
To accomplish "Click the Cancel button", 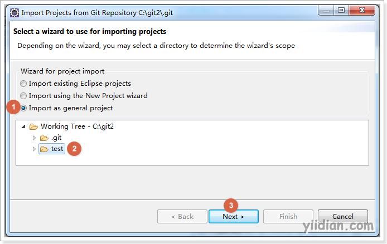I will tap(343, 216).
